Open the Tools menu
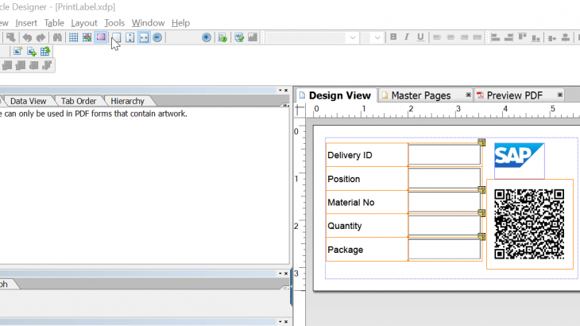This screenshot has width=580, height=326. pyautogui.click(x=114, y=23)
